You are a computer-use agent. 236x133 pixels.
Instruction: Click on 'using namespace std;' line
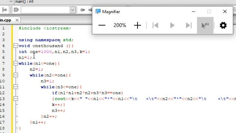(46, 40)
